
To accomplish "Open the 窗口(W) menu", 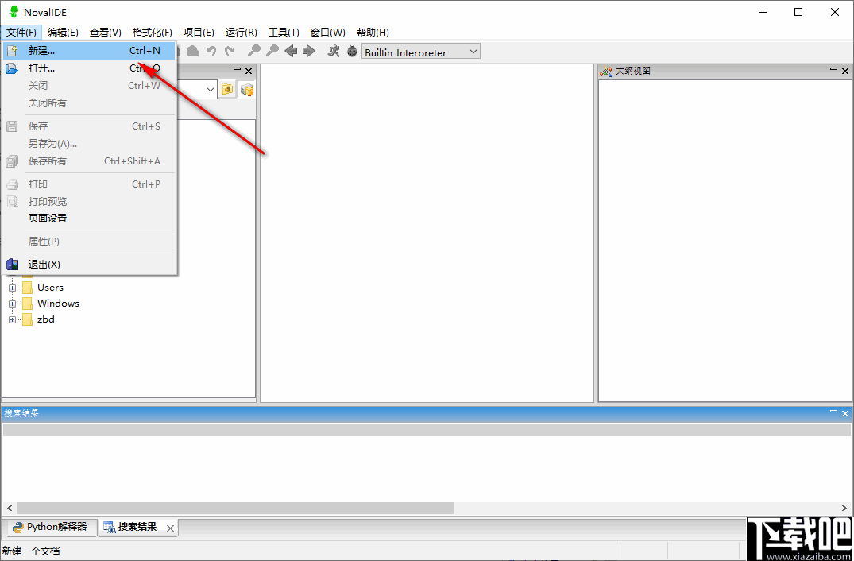I will point(327,32).
